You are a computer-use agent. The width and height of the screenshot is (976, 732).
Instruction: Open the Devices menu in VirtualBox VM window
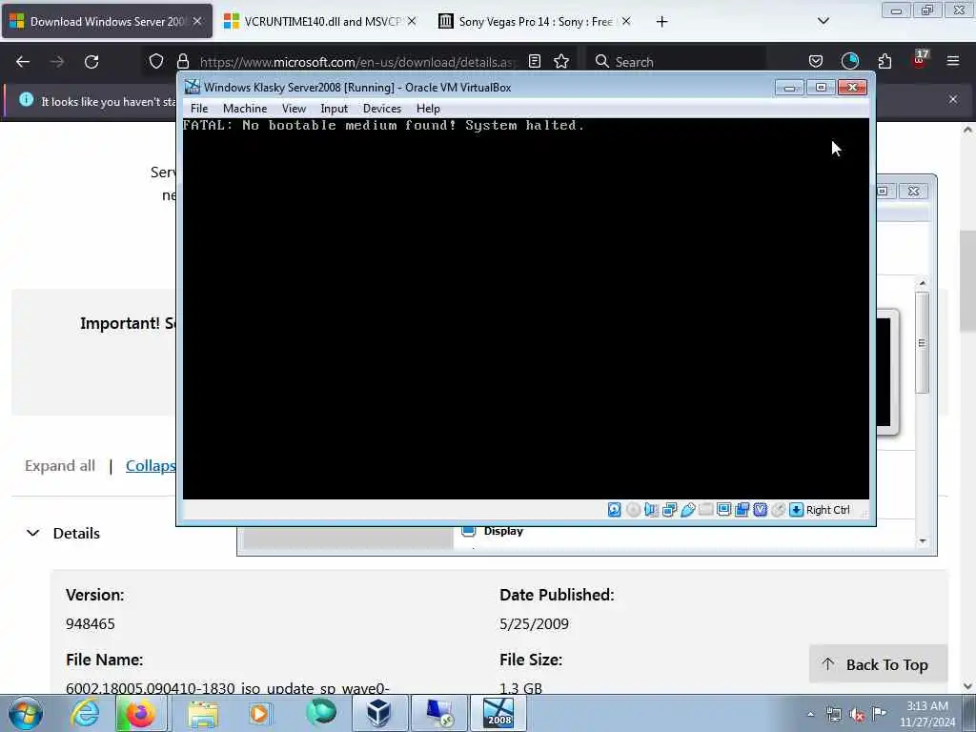coord(382,109)
